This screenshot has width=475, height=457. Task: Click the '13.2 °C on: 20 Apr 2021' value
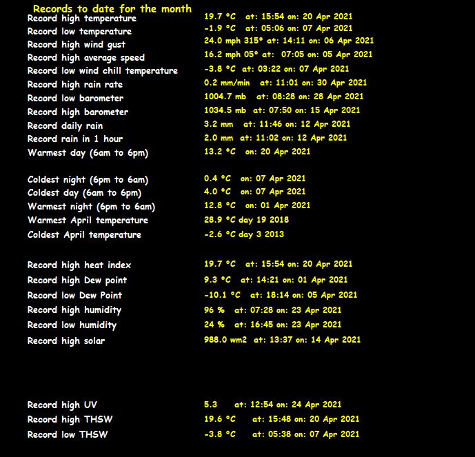[x=257, y=152]
